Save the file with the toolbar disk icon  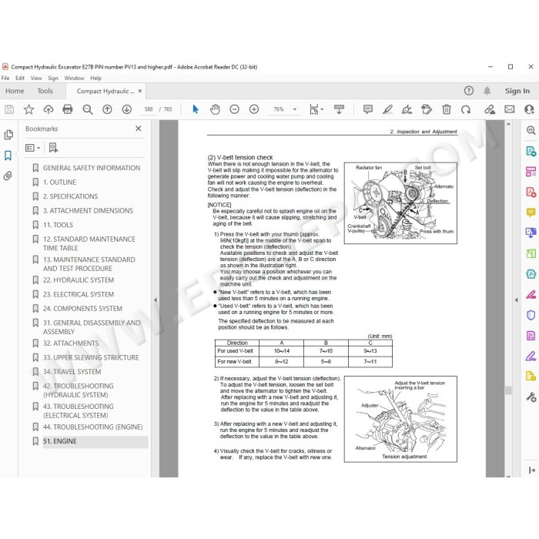pyautogui.click(x=9, y=109)
